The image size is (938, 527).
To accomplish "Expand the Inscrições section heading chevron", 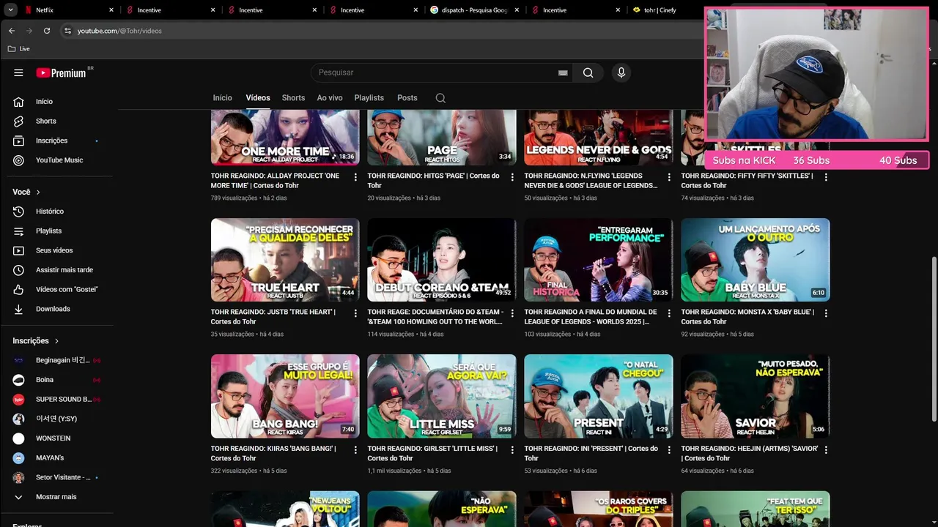I will click(56, 341).
